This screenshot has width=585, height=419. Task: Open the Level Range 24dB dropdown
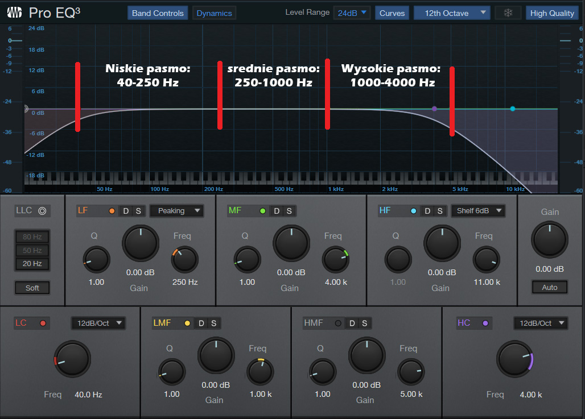(352, 13)
